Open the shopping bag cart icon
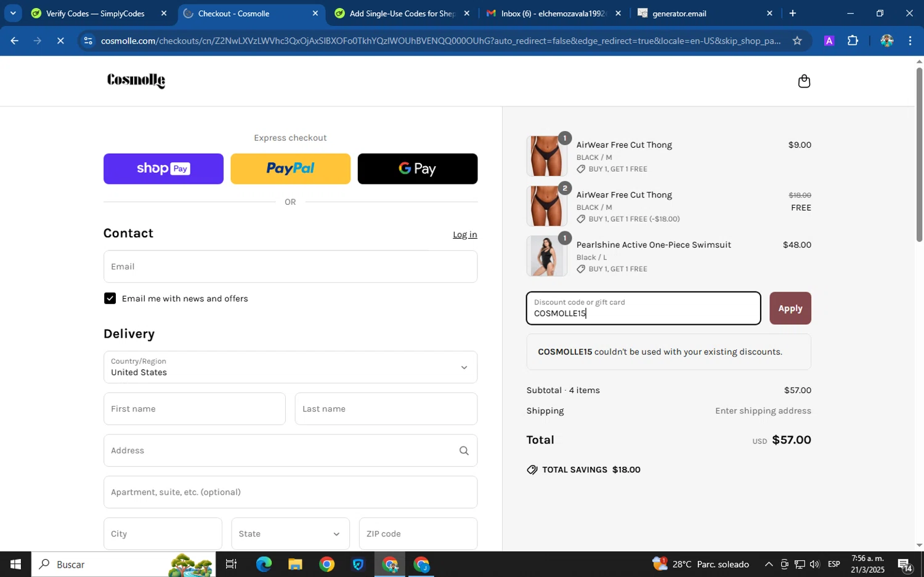 tap(804, 81)
